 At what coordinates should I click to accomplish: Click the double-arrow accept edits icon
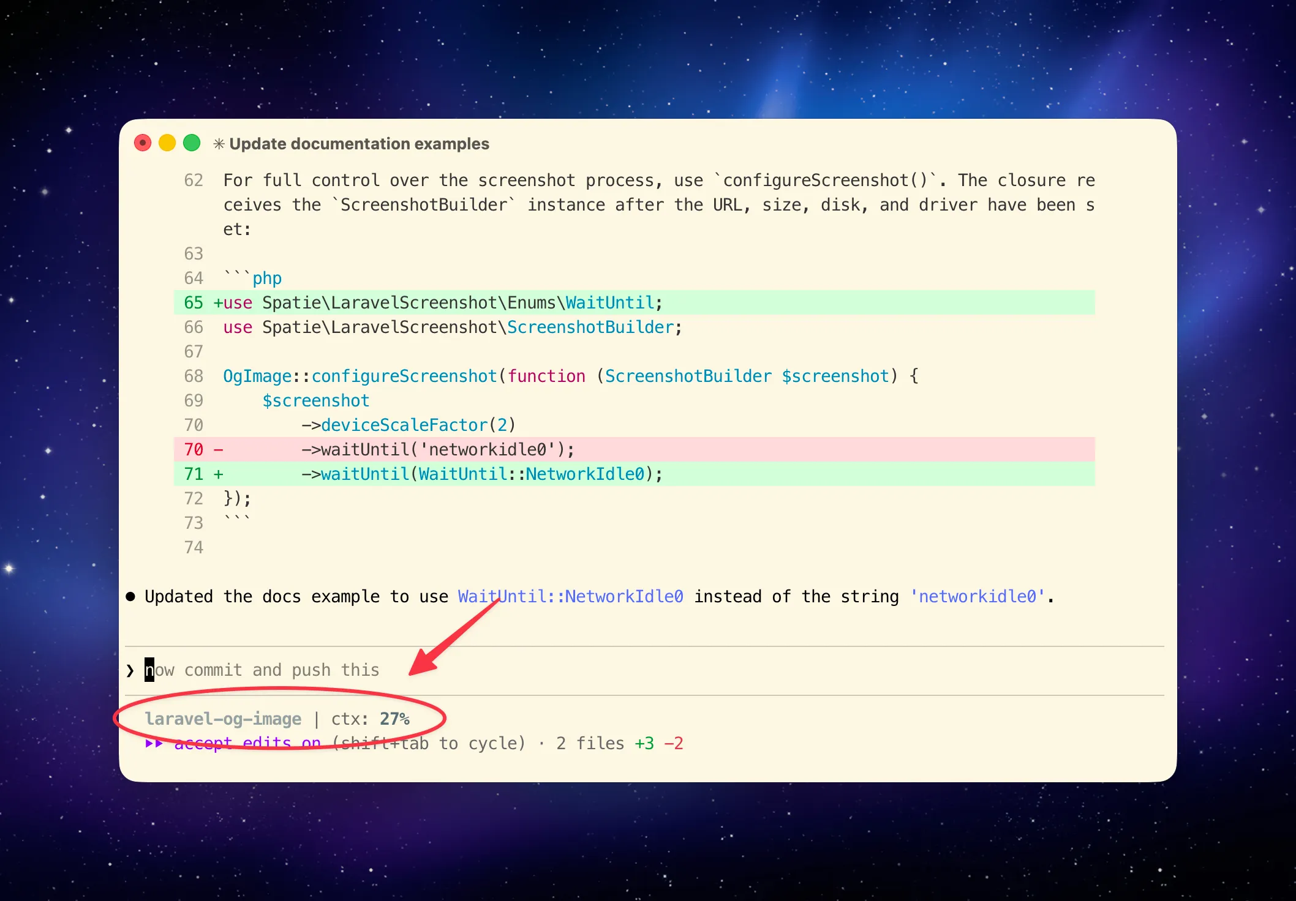(154, 743)
